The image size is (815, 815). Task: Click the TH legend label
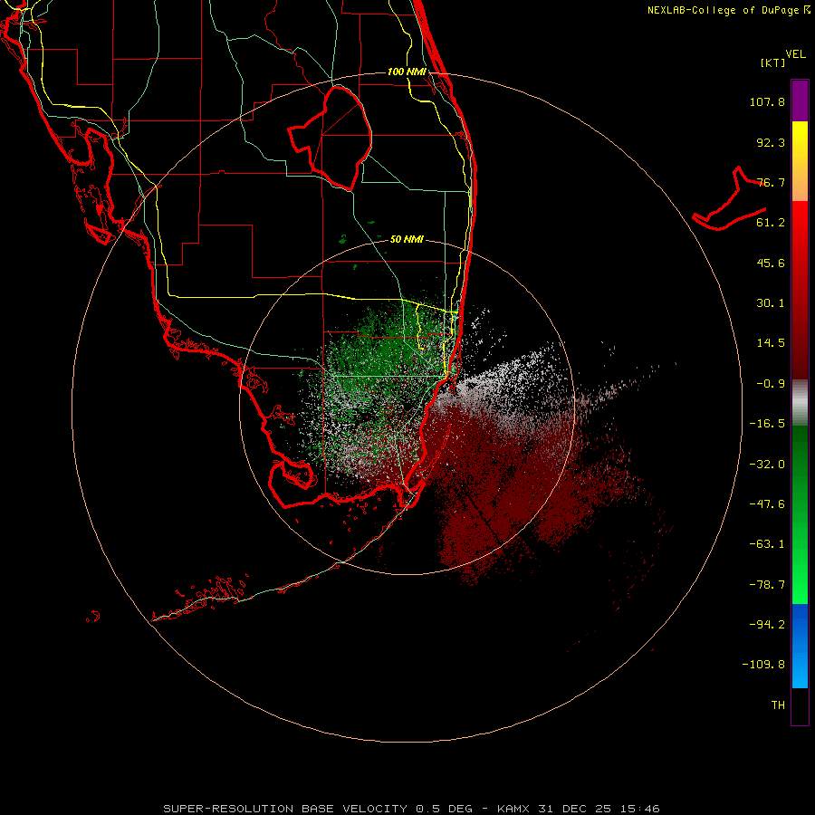[x=778, y=705]
